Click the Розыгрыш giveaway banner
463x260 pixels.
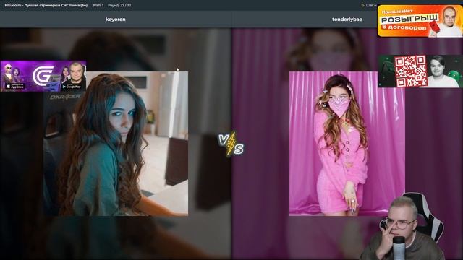[x=420, y=21]
